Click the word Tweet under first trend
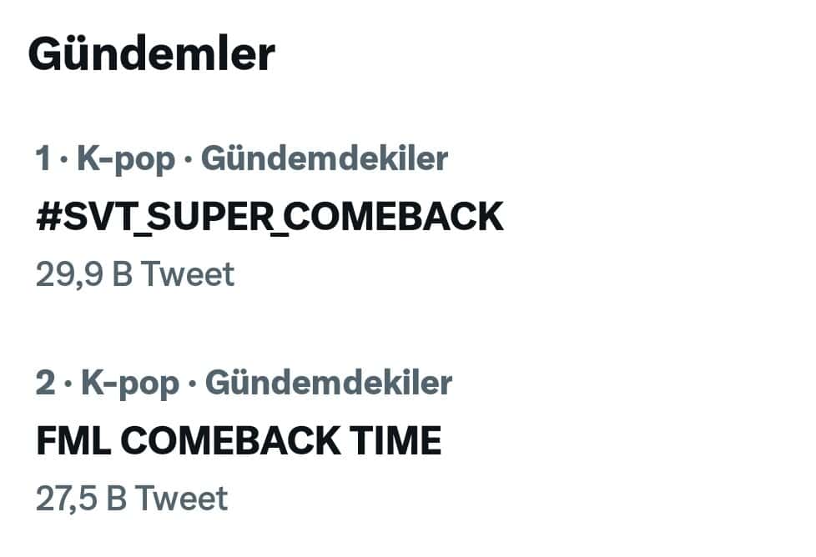This screenshot has width=816, height=557. (187, 274)
